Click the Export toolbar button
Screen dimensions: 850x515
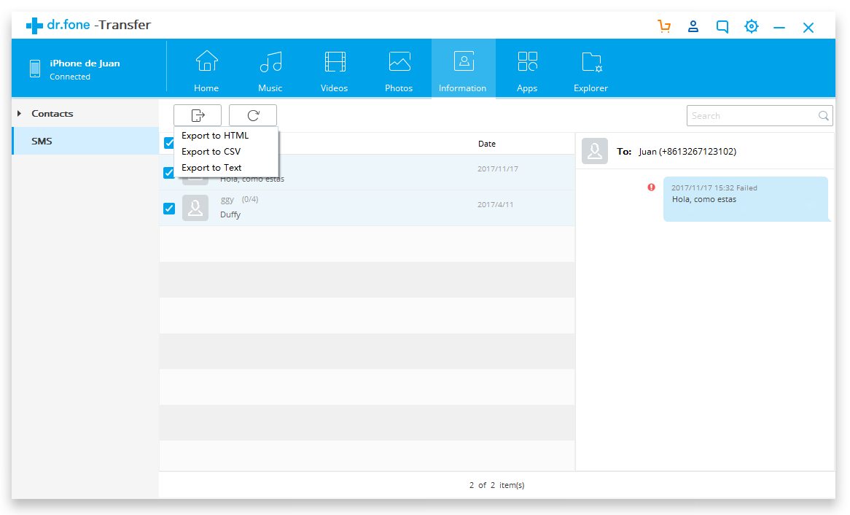(x=198, y=115)
